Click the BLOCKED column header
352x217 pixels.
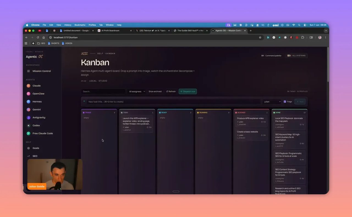point(251,113)
